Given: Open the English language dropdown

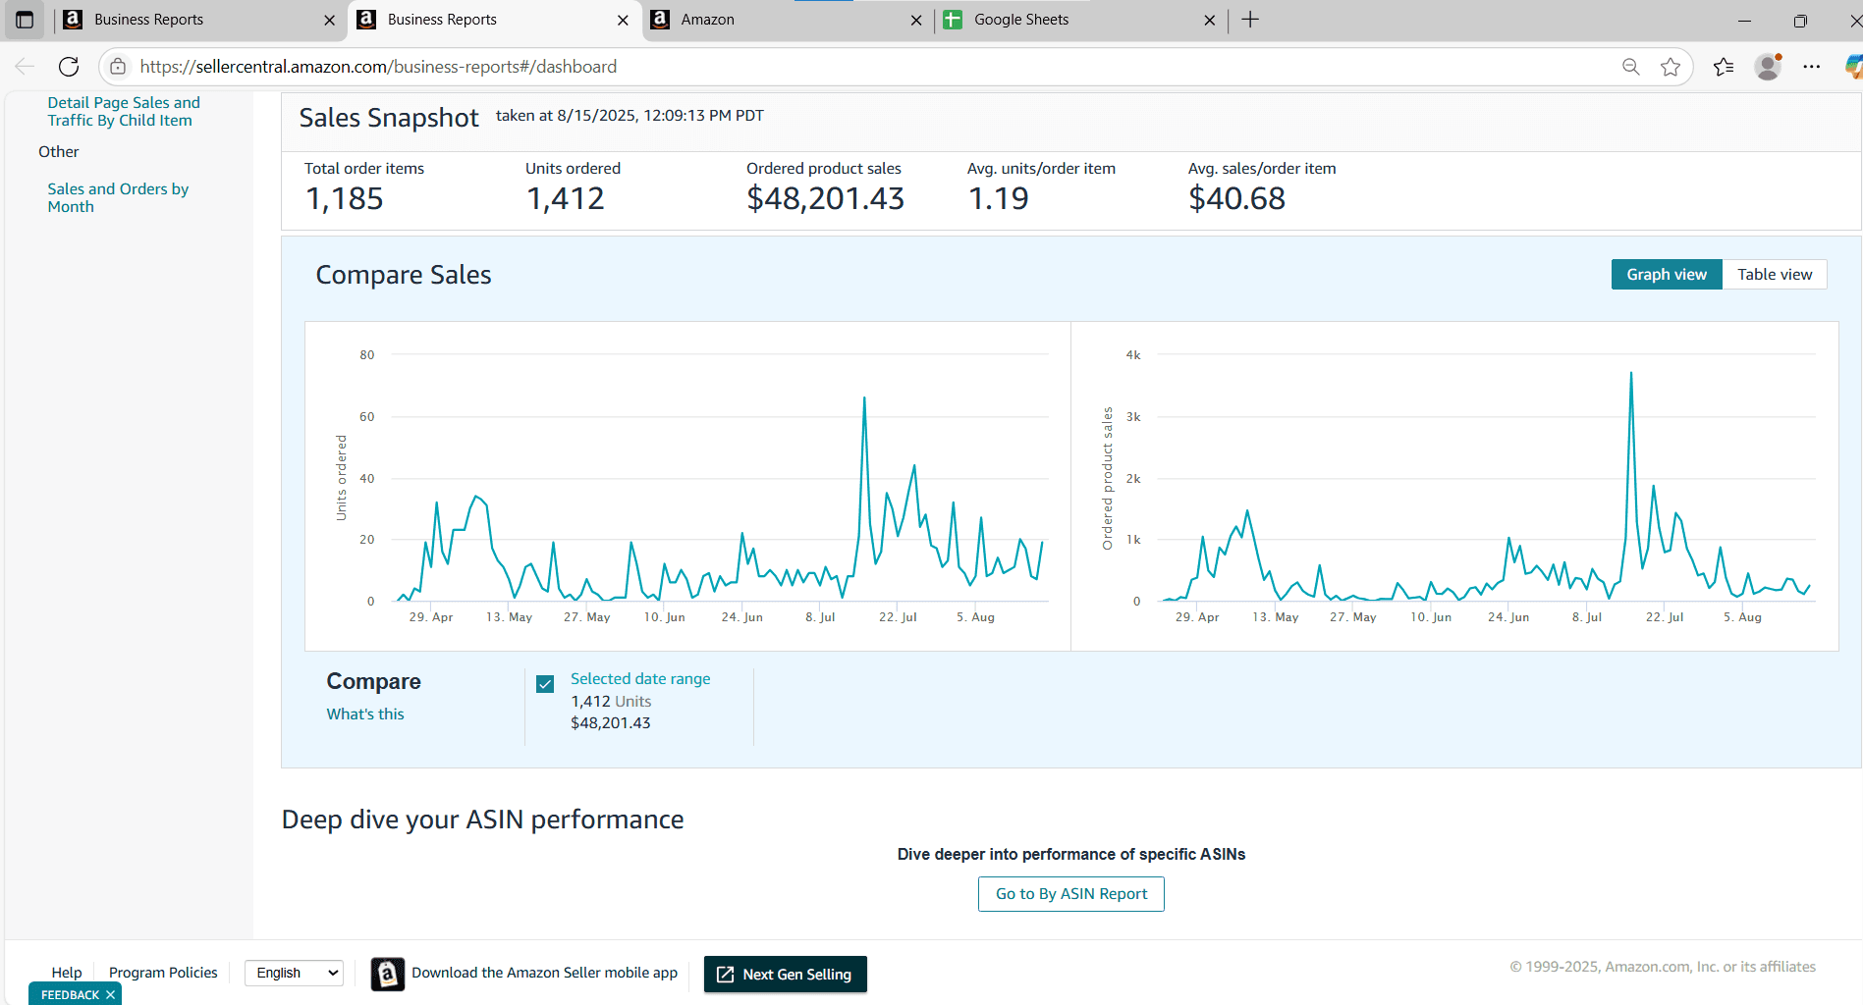Looking at the screenshot, I should tap(295, 973).
